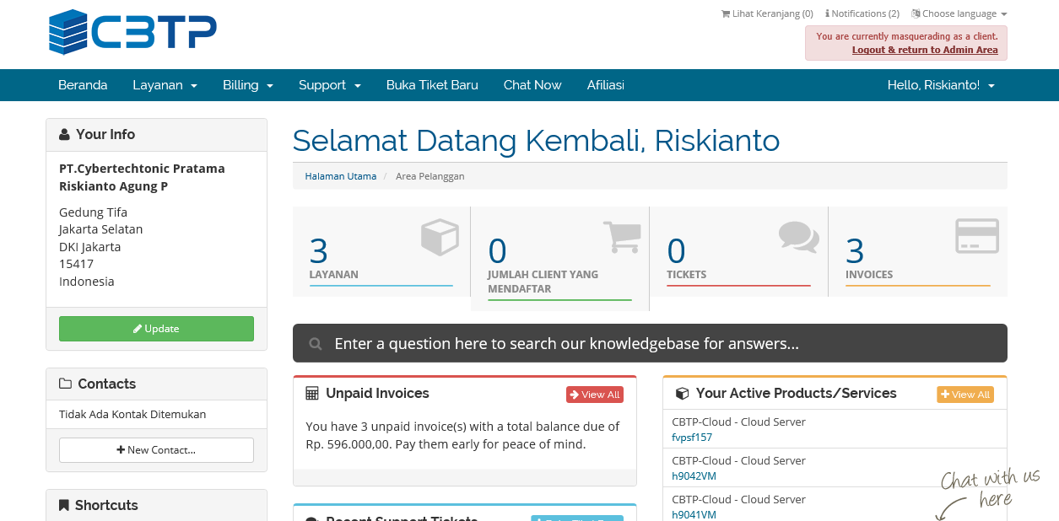Click the Layanan package box icon
The image size is (1059, 521).
click(x=440, y=238)
